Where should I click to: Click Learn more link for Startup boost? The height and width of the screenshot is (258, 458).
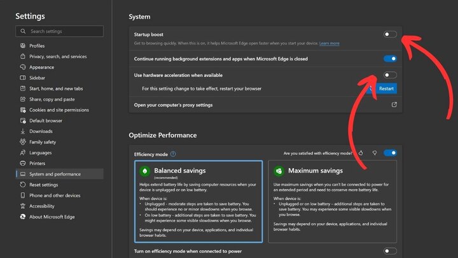330,43
